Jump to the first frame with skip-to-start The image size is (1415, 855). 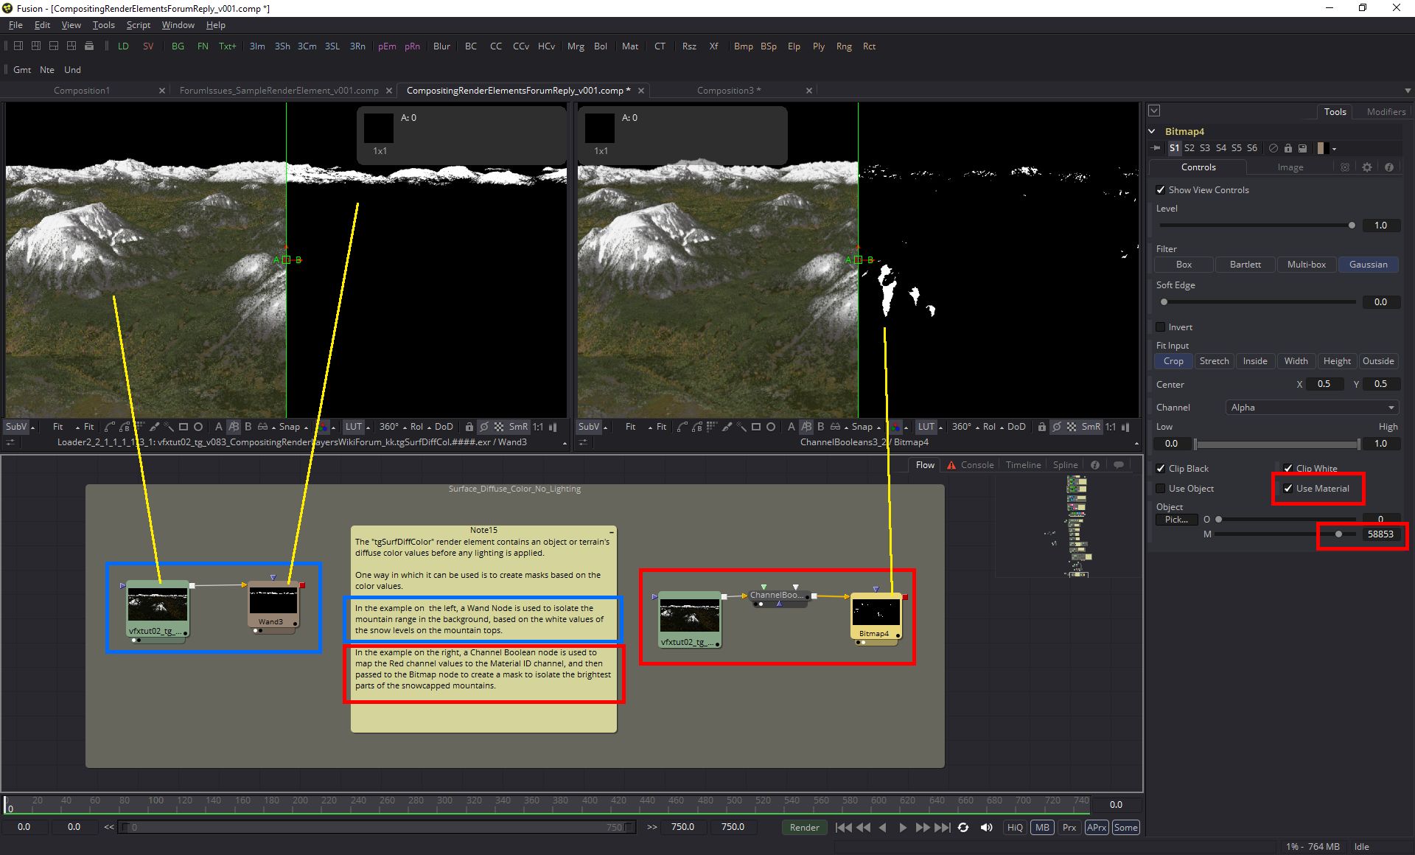tap(843, 827)
